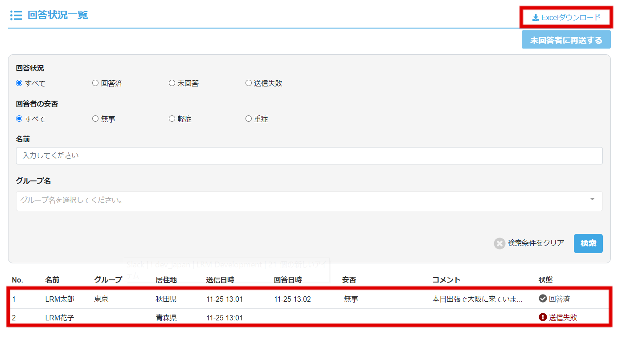Click the コメント column header
This screenshot has width=618, height=340.
click(x=446, y=280)
